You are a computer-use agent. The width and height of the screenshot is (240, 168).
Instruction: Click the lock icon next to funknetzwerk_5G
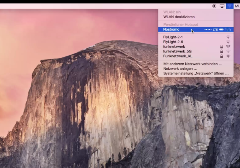[x=221, y=52]
